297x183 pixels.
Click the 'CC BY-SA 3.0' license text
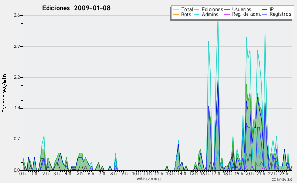(282, 179)
